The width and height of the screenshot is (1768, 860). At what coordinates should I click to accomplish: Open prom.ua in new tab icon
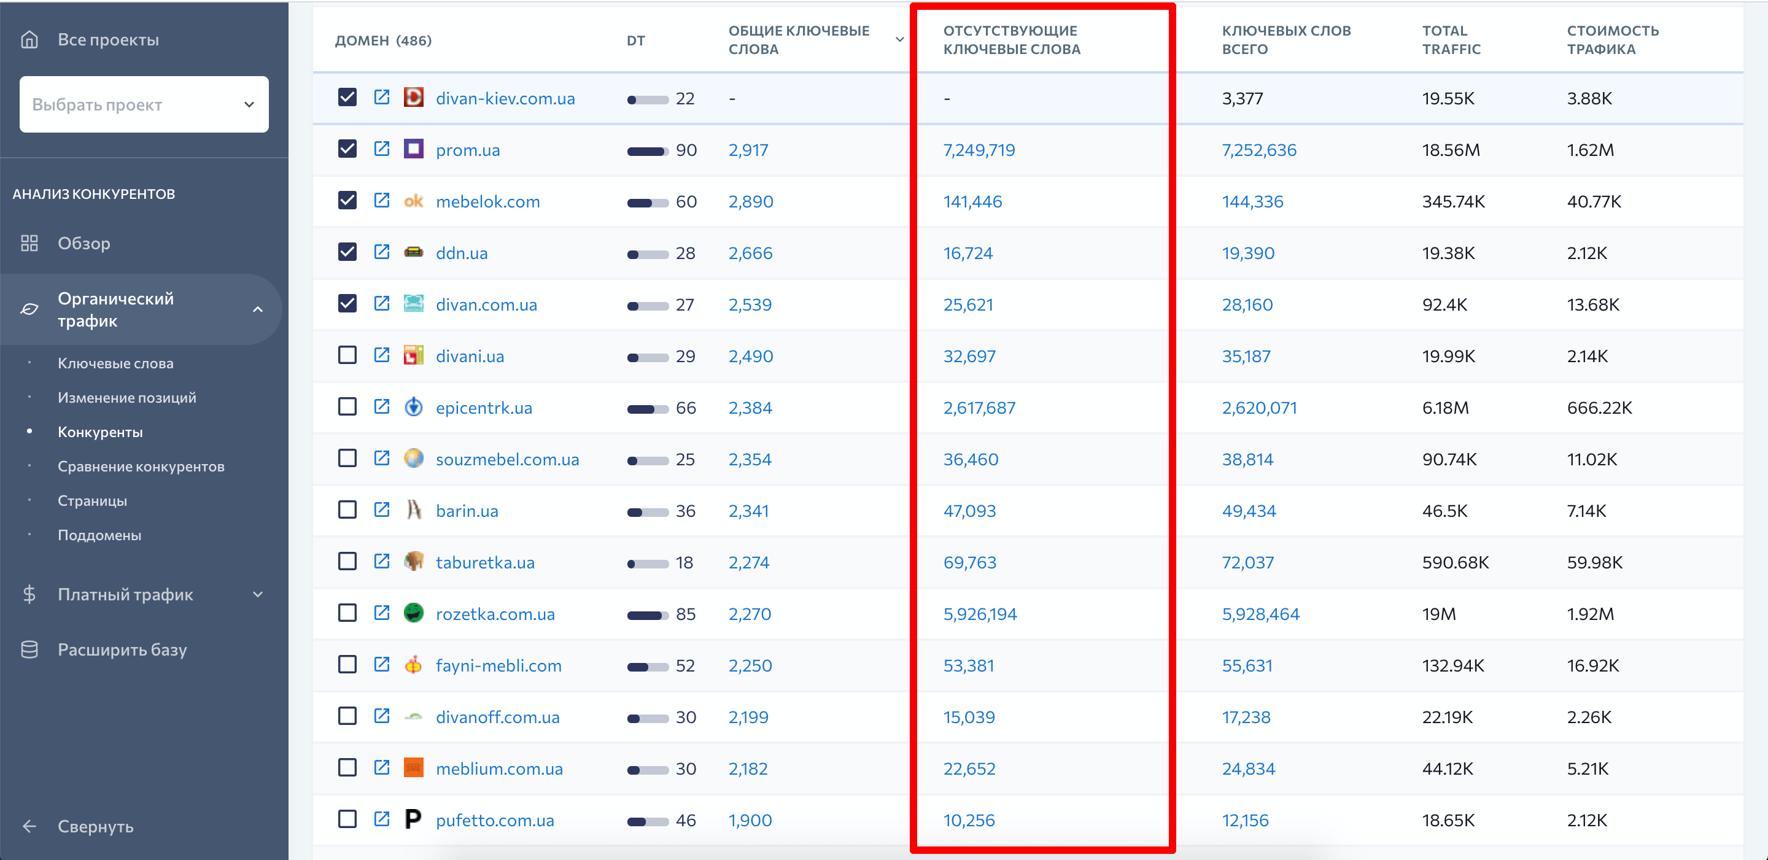[382, 149]
